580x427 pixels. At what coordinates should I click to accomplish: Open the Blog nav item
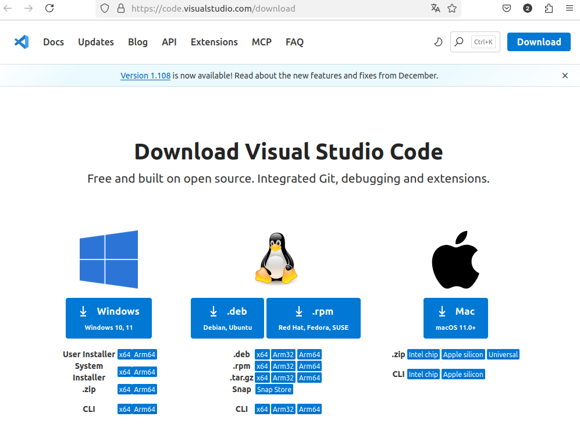pos(138,42)
